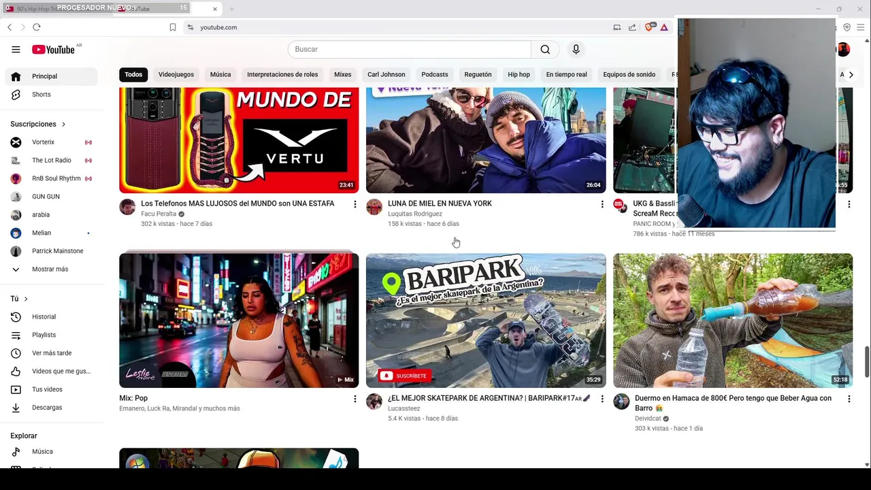Select the Carl Johnson chip
The width and height of the screenshot is (871, 490).
[x=387, y=75]
